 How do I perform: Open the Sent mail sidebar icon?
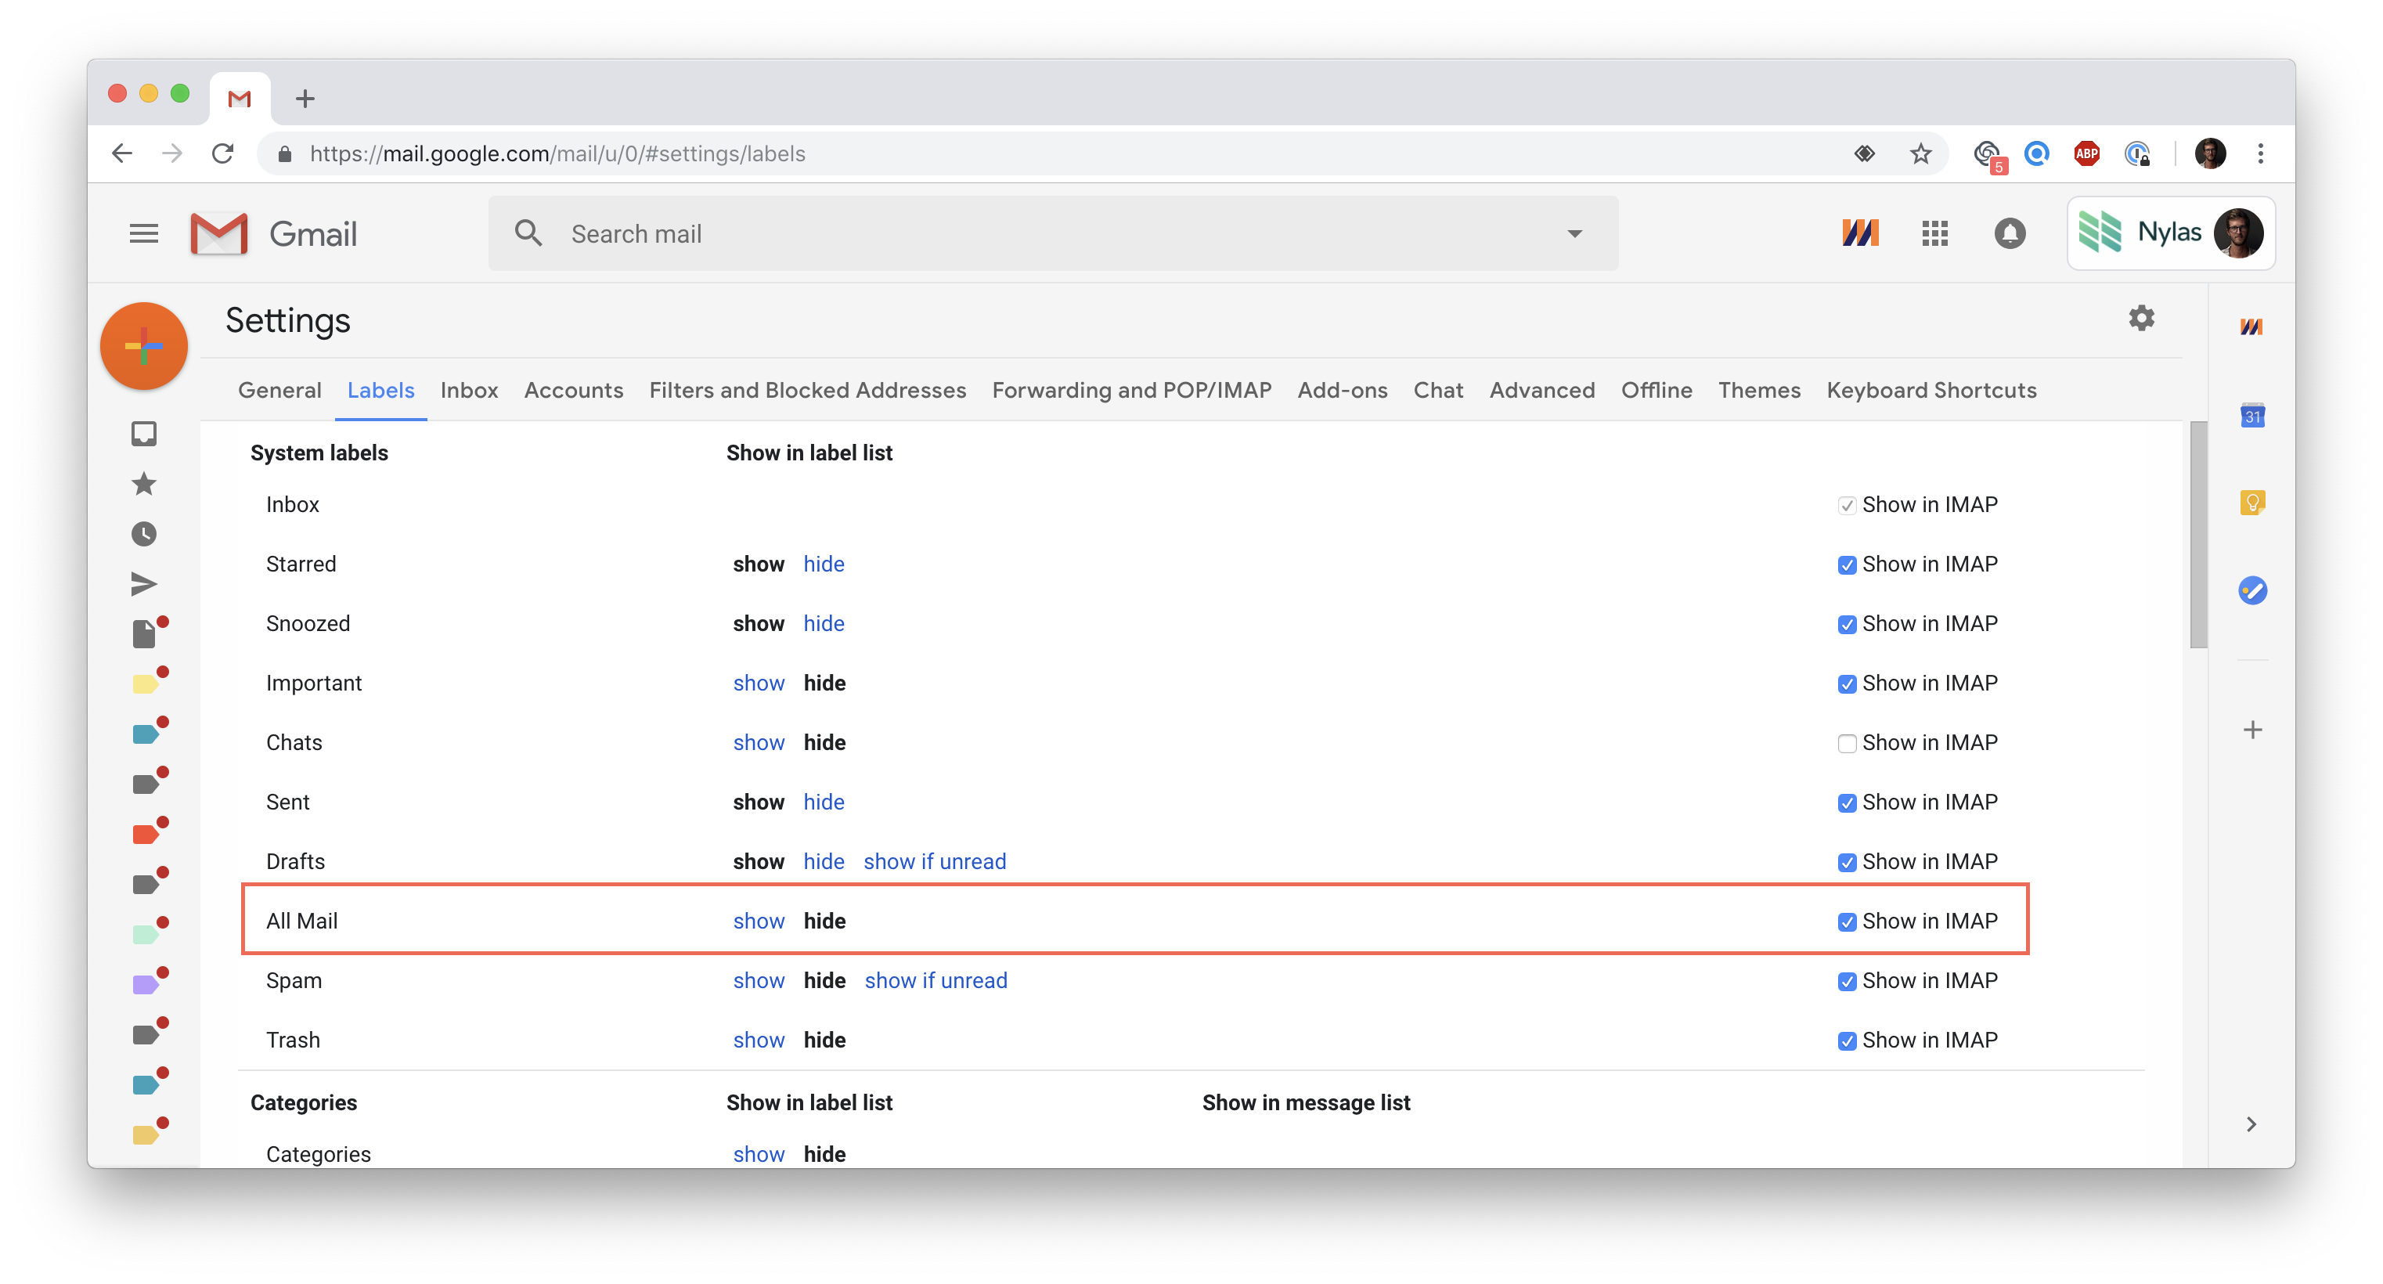(x=143, y=584)
